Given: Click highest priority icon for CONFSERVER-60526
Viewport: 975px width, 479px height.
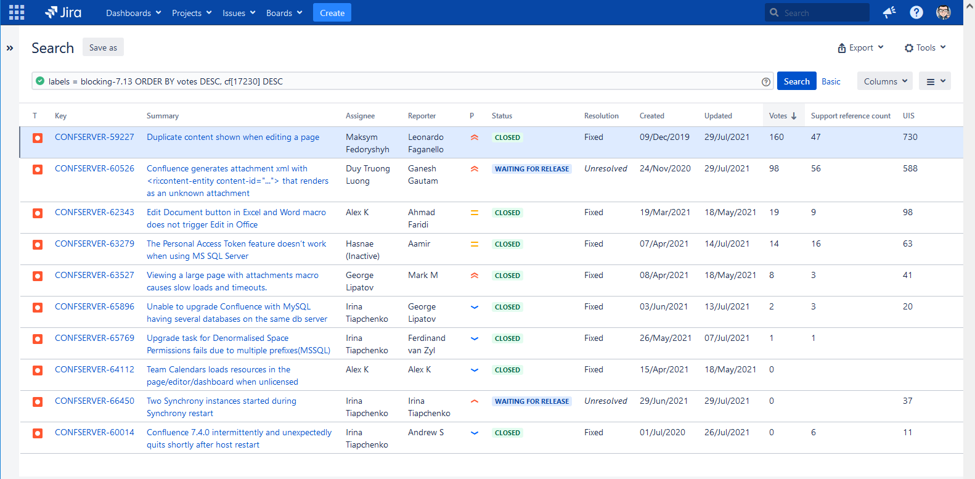Looking at the screenshot, I should (x=475, y=169).
